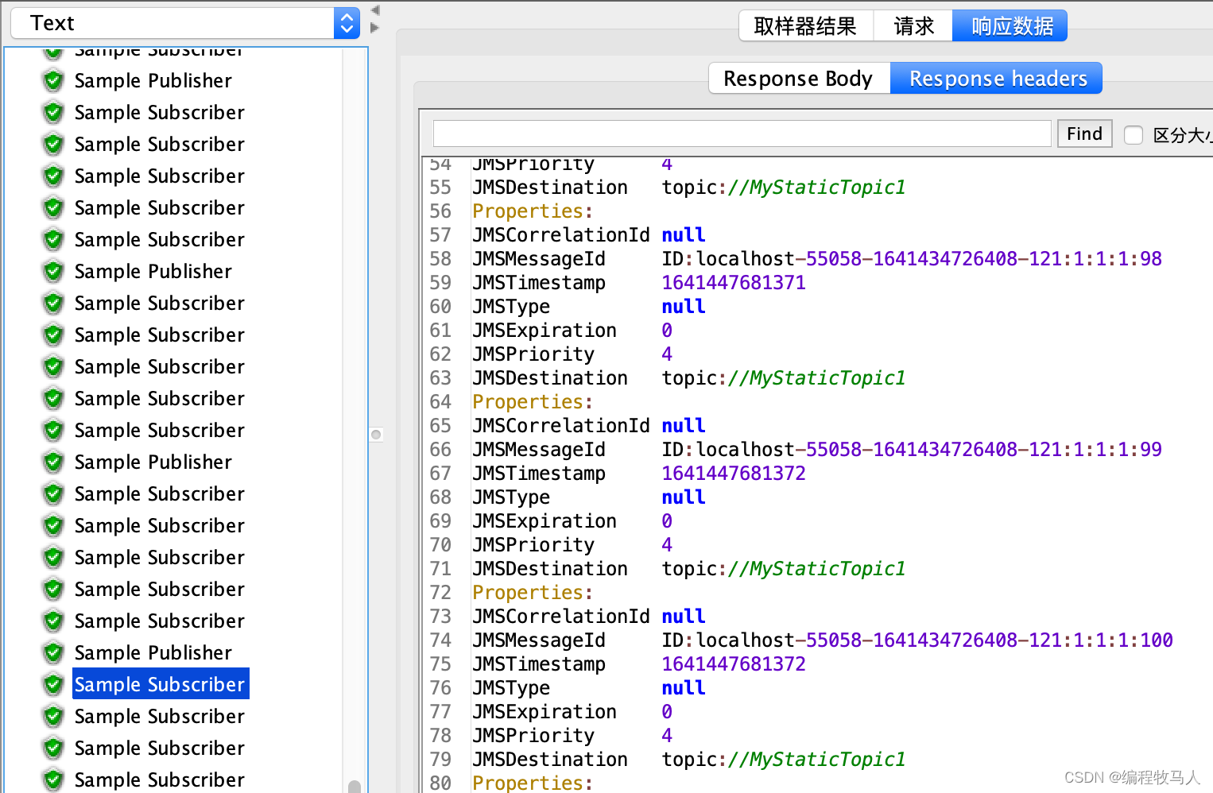The height and width of the screenshot is (793, 1213).
Task: Click JMSDestination topic value on line 79
Action: pyautogui.click(x=784, y=759)
